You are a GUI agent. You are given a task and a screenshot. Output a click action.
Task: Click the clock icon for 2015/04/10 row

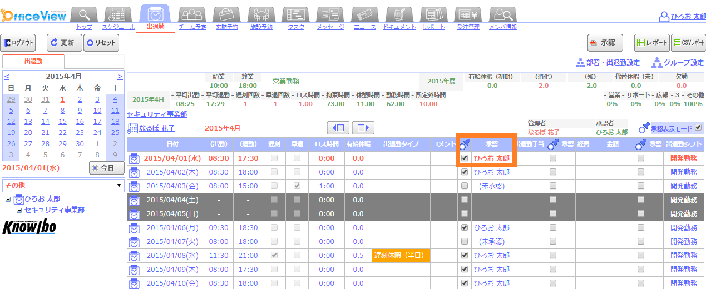[x=134, y=283]
